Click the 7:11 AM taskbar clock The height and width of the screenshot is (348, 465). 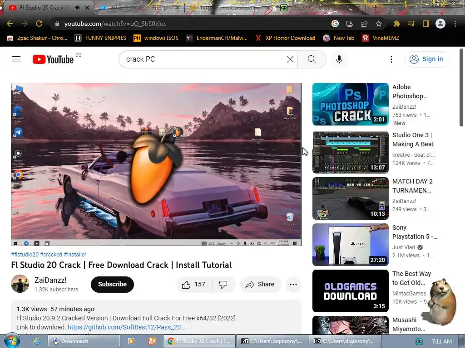[442, 342]
